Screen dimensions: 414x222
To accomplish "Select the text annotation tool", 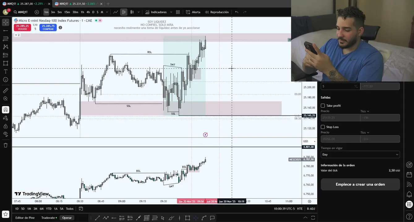I will click(x=6, y=71).
